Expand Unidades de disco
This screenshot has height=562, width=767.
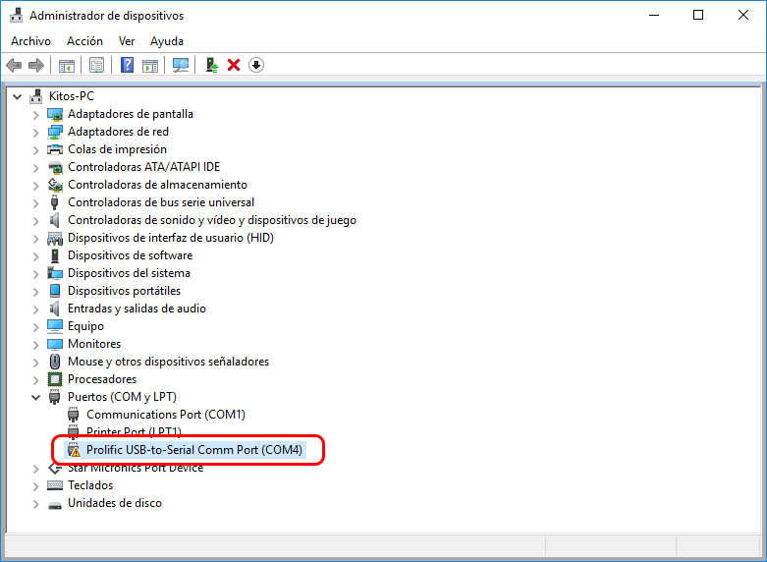[35, 504]
